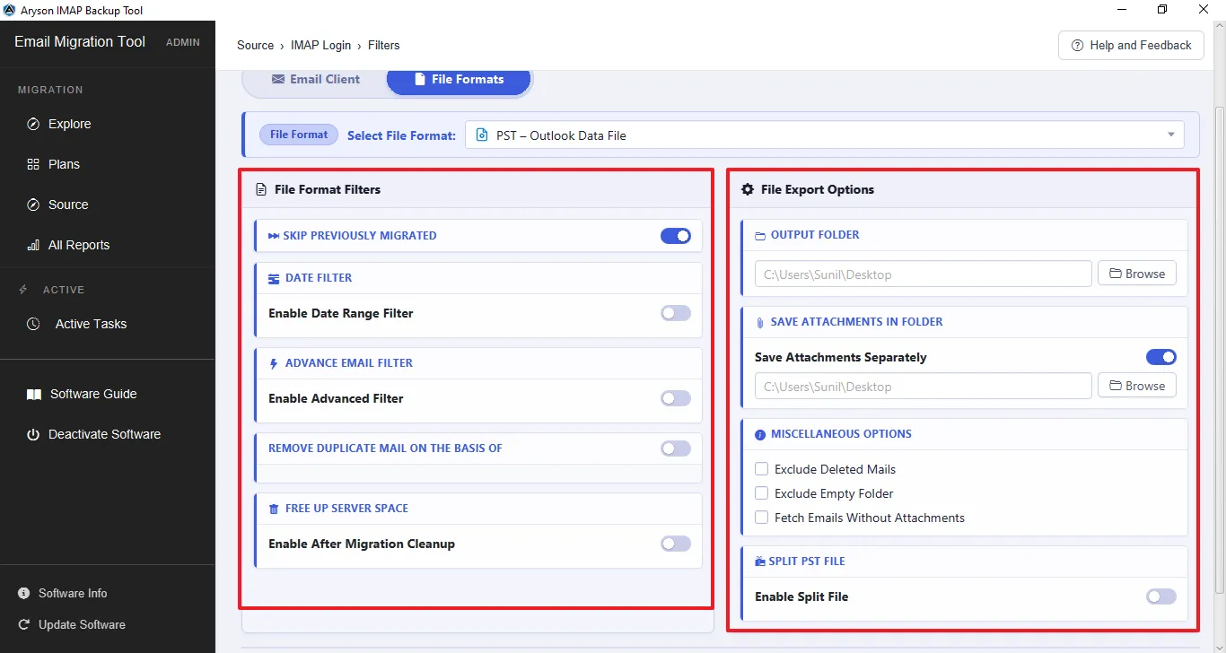Screen dimensions: 1226x653
Task: Click the Source breadcrumb
Action: 256,45
